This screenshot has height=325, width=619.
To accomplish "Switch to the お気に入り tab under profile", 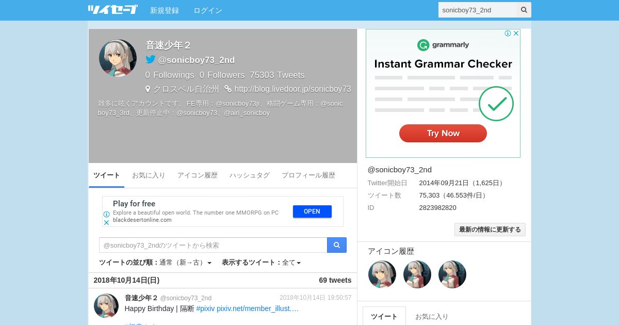I will (x=149, y=175).
